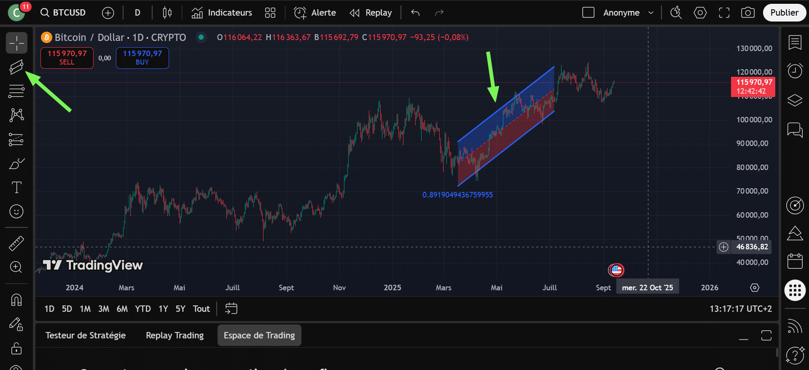Open the D timeframe interval dropdown
The image size is (809, 370).
137,13
